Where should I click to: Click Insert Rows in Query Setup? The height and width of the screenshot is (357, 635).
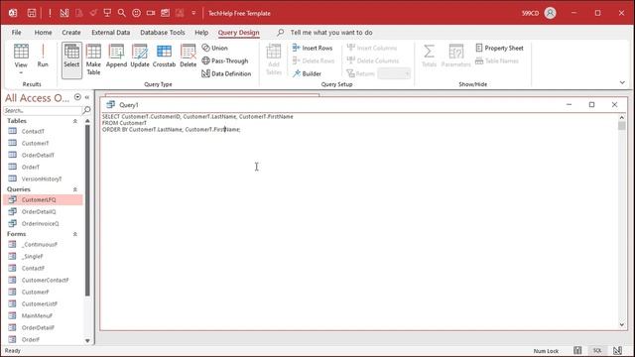[313, 48]
